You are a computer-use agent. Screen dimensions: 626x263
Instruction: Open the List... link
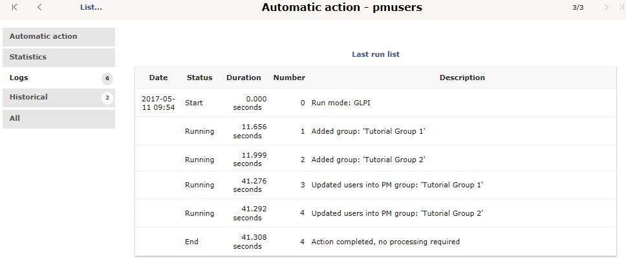tap(91, 7)
